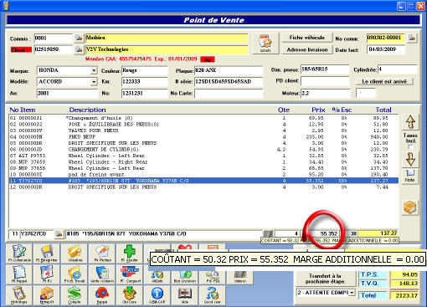Viewport: 427px width, 307px height.
Task: Click the F1 Commande toolbar icon
Action: pos(19,253)
